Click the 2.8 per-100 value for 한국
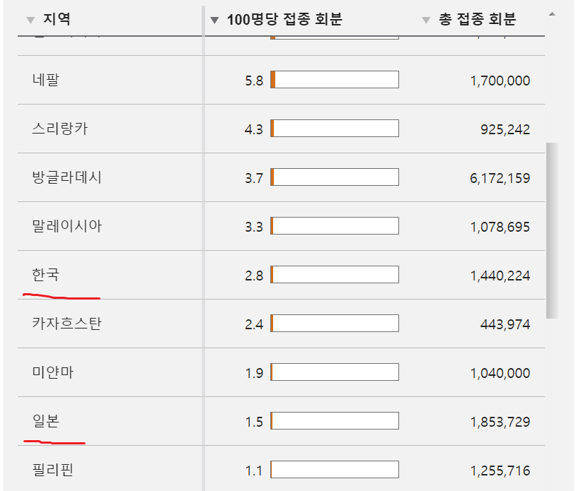Viewport: 576px width, 491px height. pos(254,276)
